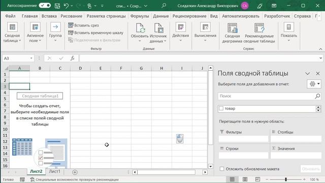Enable Отложить обновление макета checkbox

coord(222,169)
